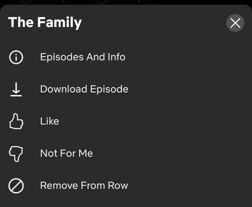
Task: Click the title The Family
Action: click(45, 23)
